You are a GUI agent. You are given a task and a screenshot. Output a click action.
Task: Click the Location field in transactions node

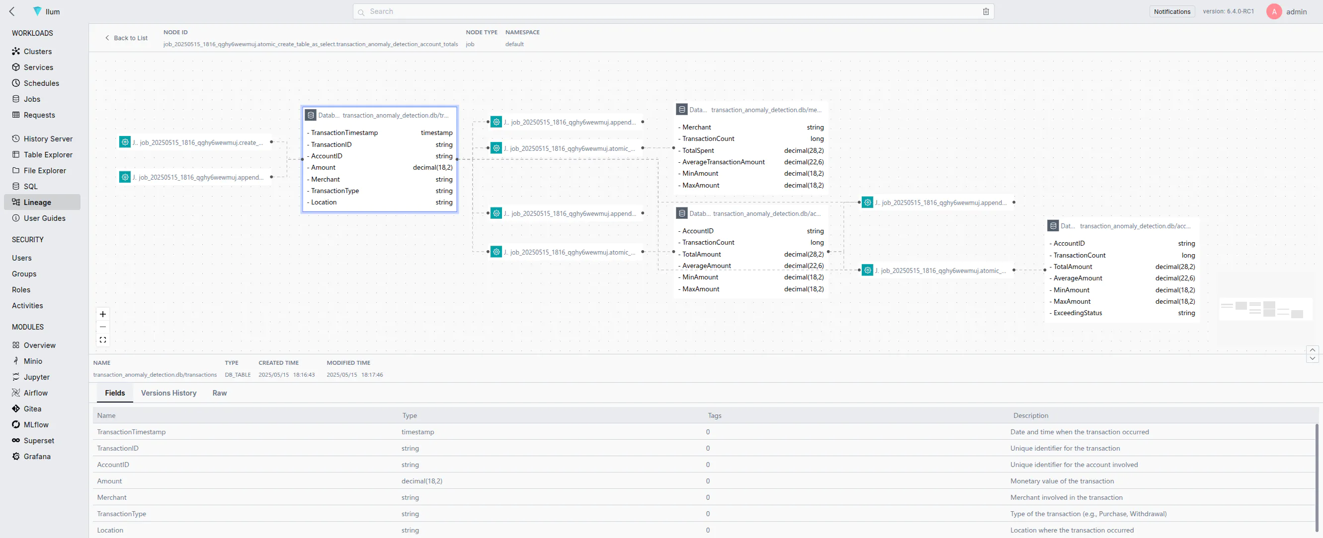click(380, 202)
